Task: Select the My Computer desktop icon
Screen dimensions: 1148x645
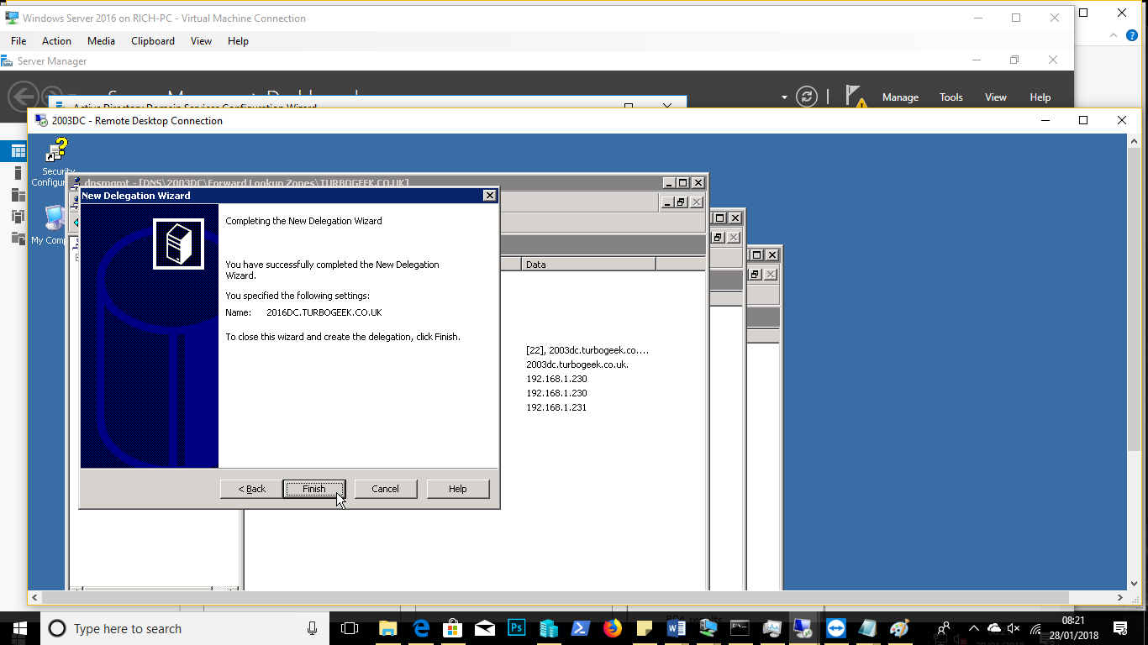Action: [53, 225]
